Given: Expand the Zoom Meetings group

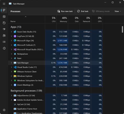Looking at the screenshot, I should click(x=12, y=85).
